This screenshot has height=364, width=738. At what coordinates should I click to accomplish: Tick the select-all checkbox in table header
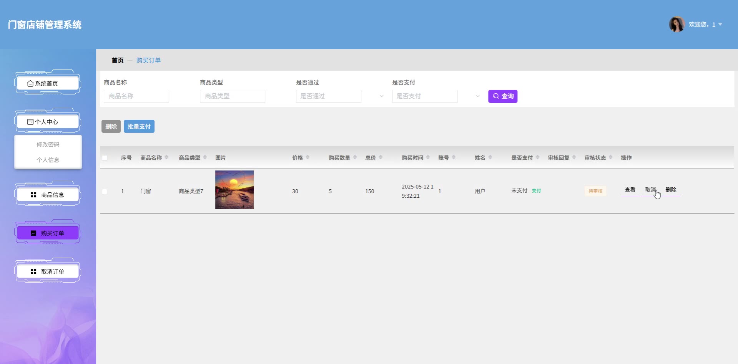105,158
